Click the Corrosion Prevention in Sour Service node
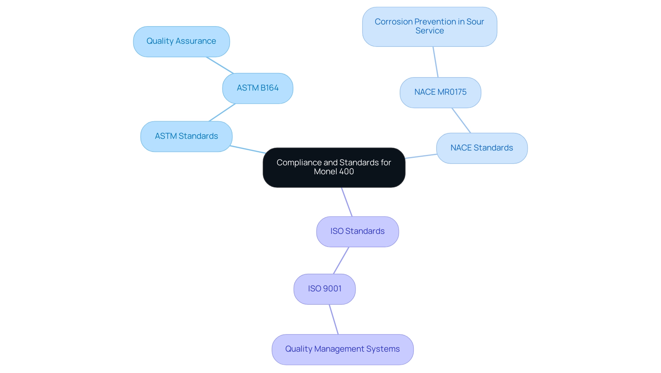 point(431,27)
